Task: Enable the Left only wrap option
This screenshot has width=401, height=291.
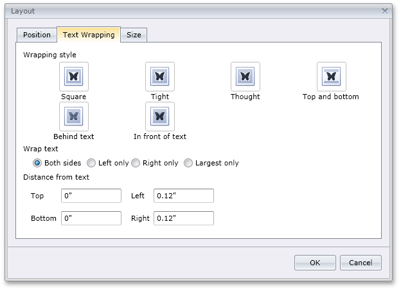Action: pyautogui.click(x=91, y=163)
